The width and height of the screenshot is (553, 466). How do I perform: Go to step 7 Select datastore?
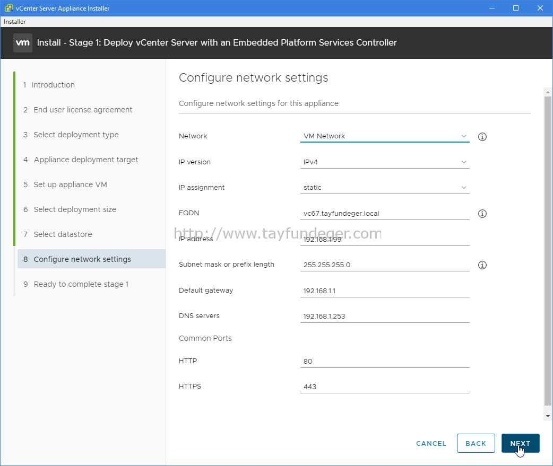point(57,234)
